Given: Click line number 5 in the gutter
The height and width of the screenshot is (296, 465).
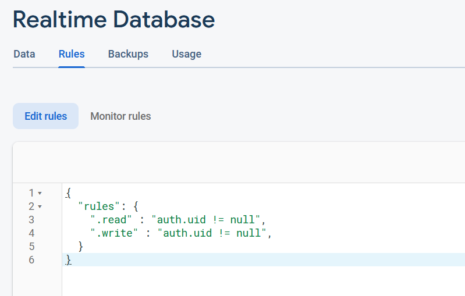Looking at the screenshot, I should (31, 247).
